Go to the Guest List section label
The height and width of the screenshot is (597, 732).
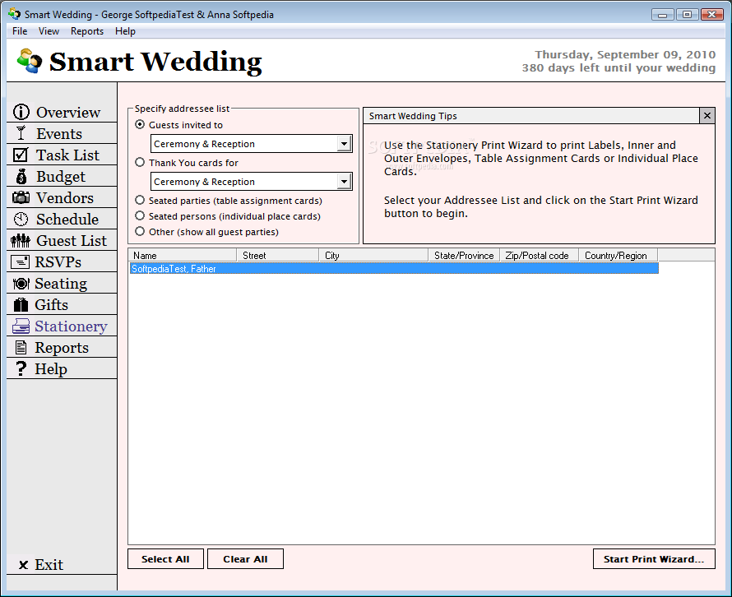(72, 241)
